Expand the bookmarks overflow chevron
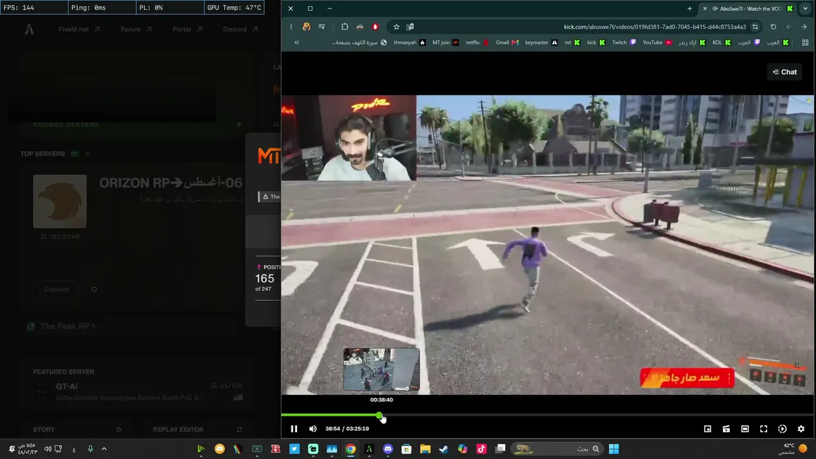 point(296,43)
